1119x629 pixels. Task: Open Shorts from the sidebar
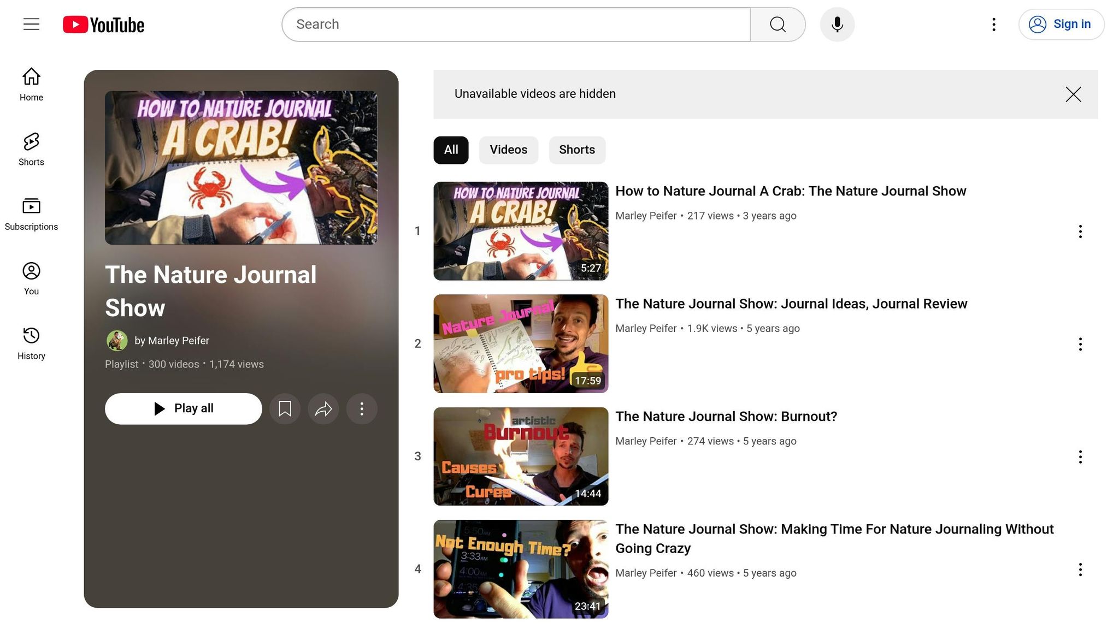(x=31, y=149)
